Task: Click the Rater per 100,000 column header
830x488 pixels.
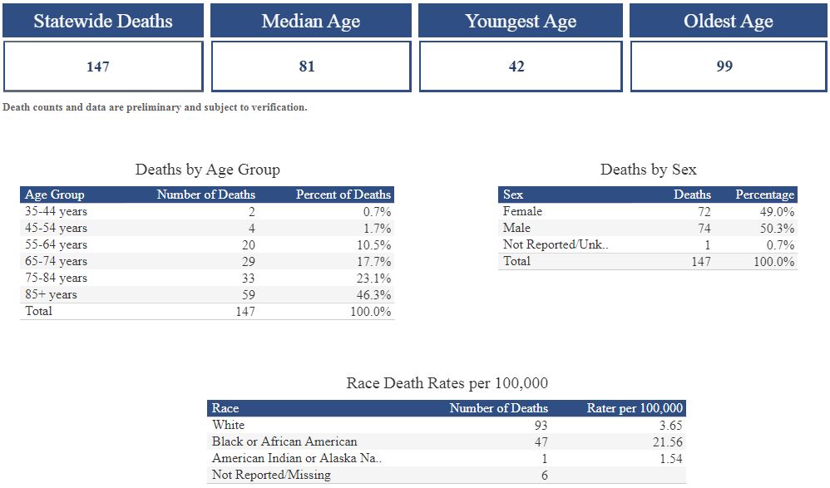Action: (x=635, y=408)
